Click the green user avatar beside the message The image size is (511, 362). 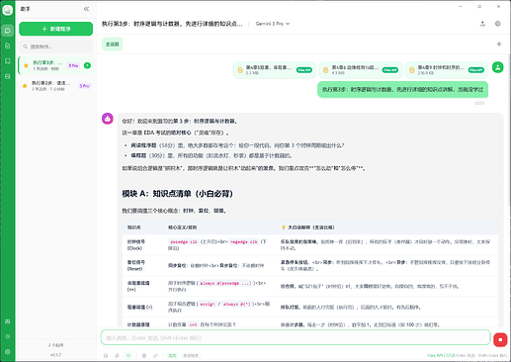[x=497, y=67]
